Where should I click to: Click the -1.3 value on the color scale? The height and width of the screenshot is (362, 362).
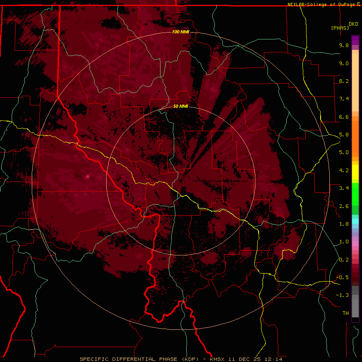(342, 295)
